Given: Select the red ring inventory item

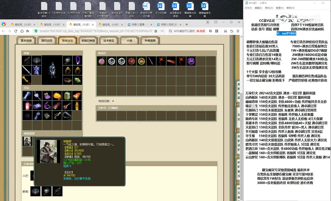Looking at the screenshot, I should (x=131, y=61).
